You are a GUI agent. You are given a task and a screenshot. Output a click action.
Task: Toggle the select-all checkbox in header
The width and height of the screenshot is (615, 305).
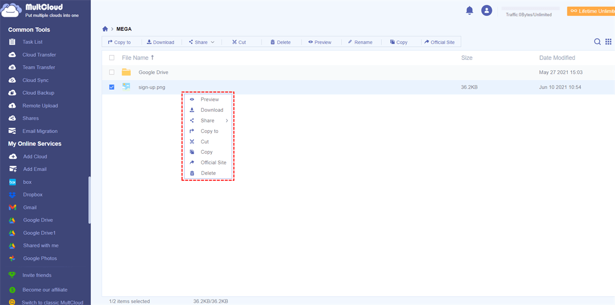(x=112, y=58)
